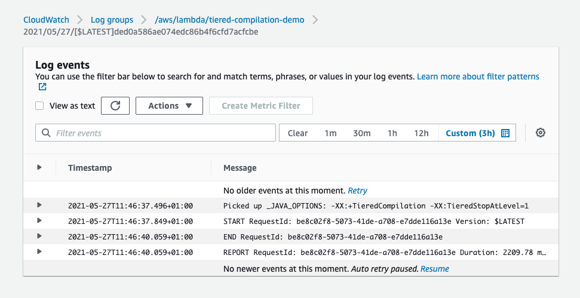Expand the START RequestId log event
The width and height of the screenshot is (580, 298).
(x=39, y=221)
